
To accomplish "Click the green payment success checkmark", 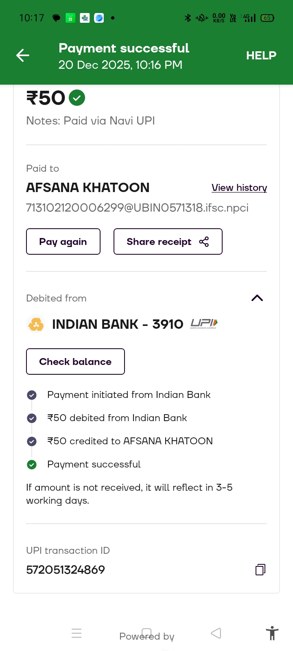I will pyautogui.click(x=77, y=98).
